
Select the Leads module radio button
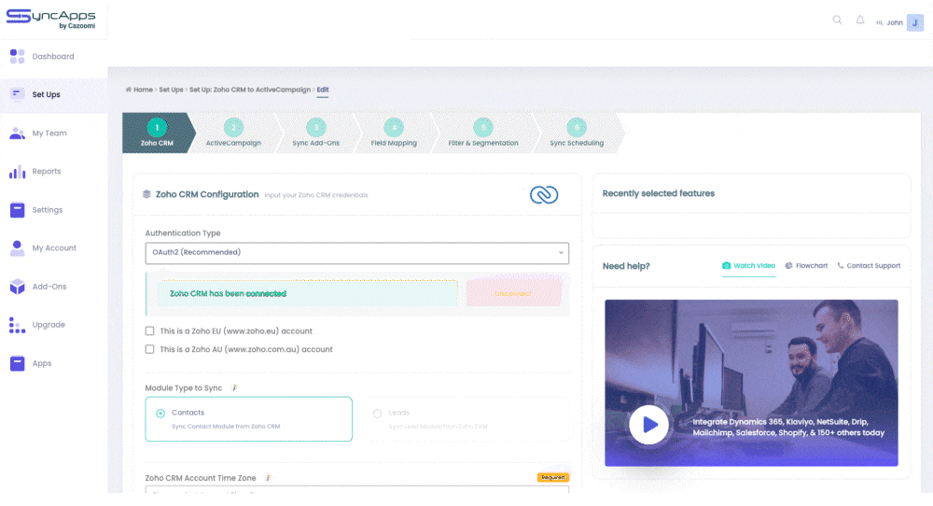tap(377, 414)
